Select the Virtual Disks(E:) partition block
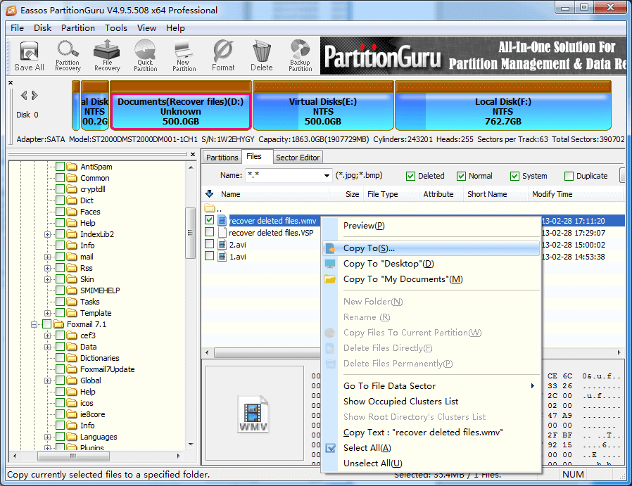Image resolution: width=632 pixels, height=486 pixels. 323,111
